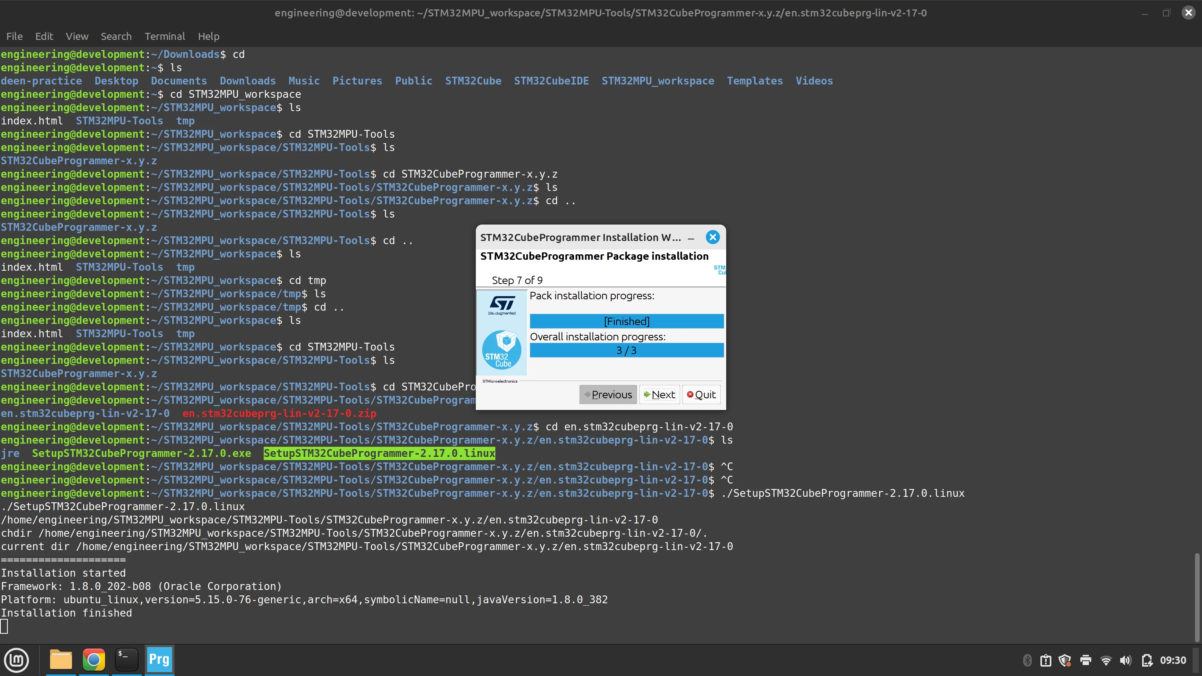Open the Linux Mint start menu
The height and width of the screenshot is (676, 1202).
16,660
